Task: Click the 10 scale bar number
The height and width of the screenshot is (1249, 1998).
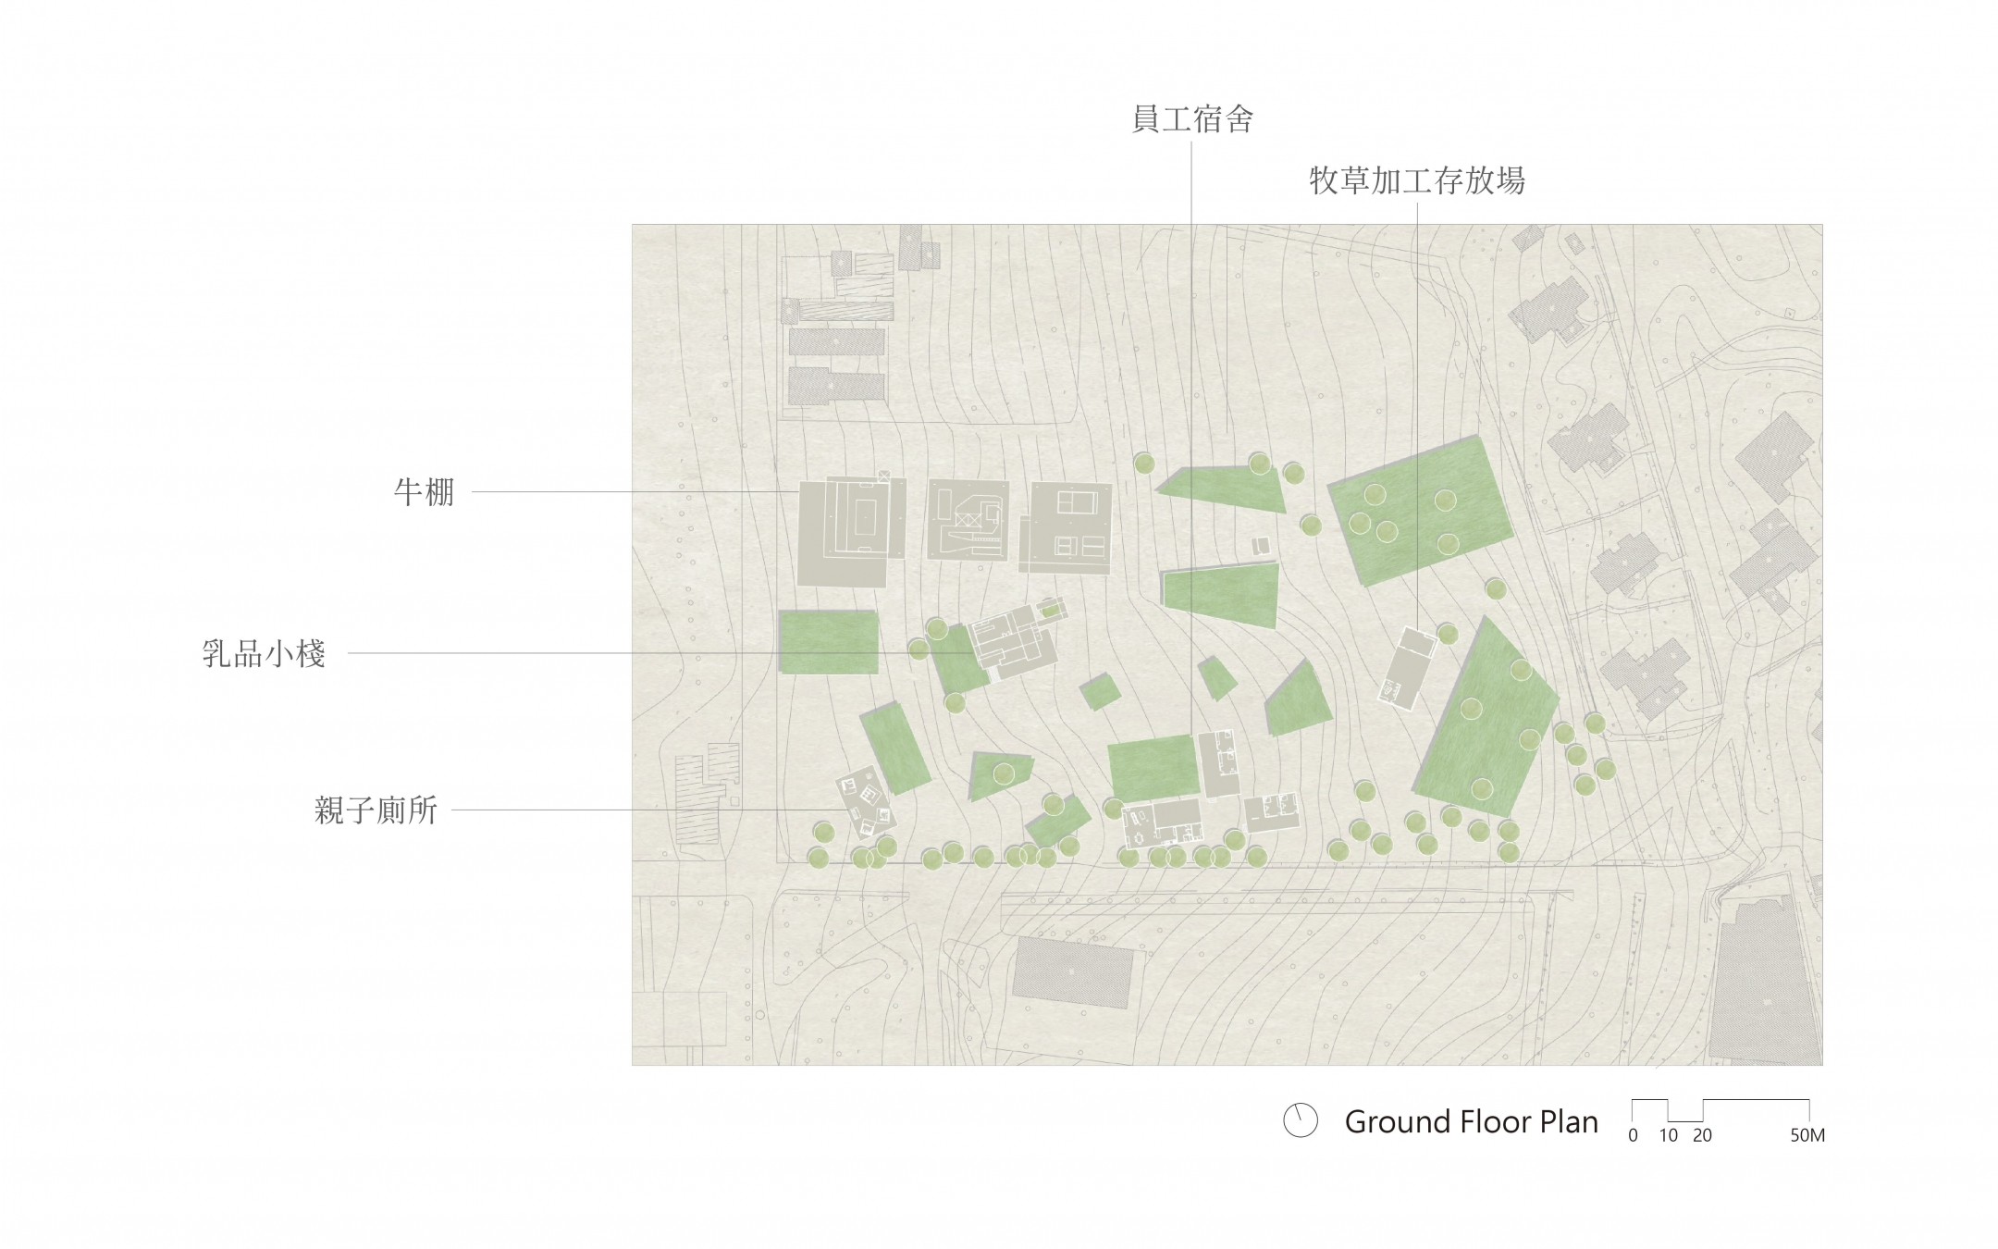Action: (x=1668, y=1135)
